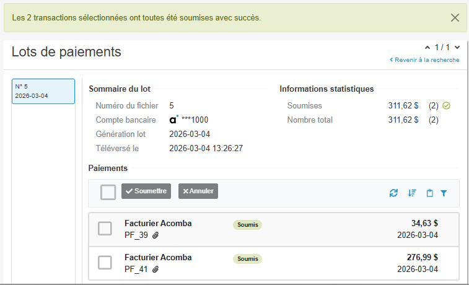Click the Annuler button

[198, 191]
